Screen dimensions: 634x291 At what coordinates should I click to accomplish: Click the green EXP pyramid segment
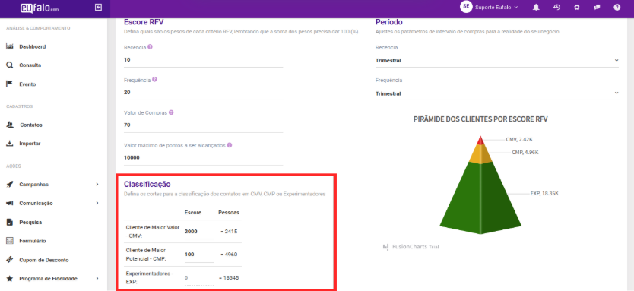(x=480, y=198)
